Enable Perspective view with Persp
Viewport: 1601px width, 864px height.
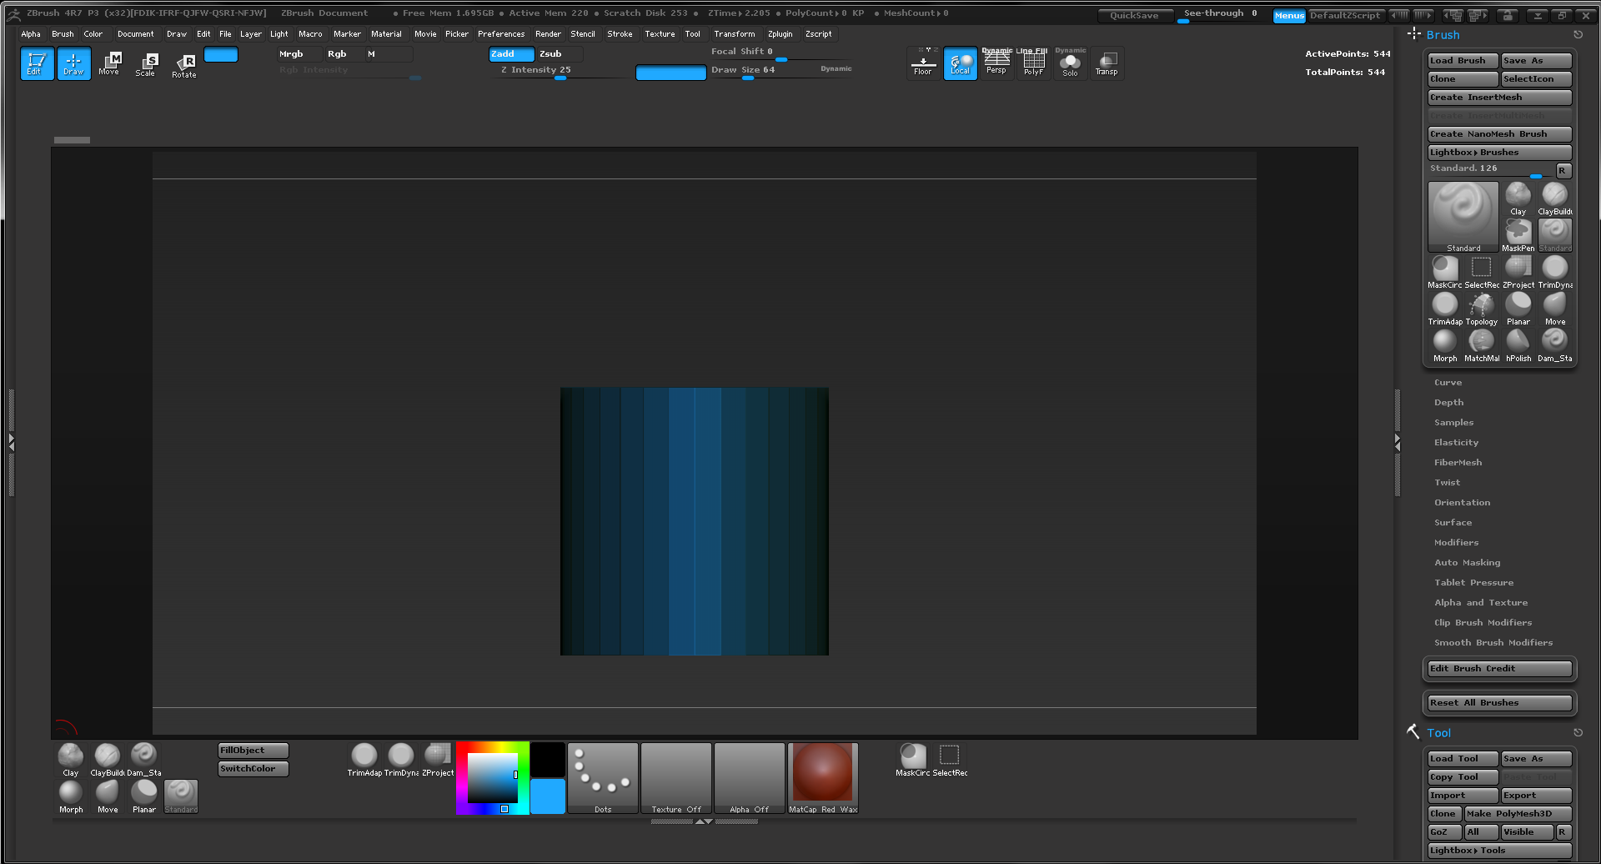coord(996,63)
